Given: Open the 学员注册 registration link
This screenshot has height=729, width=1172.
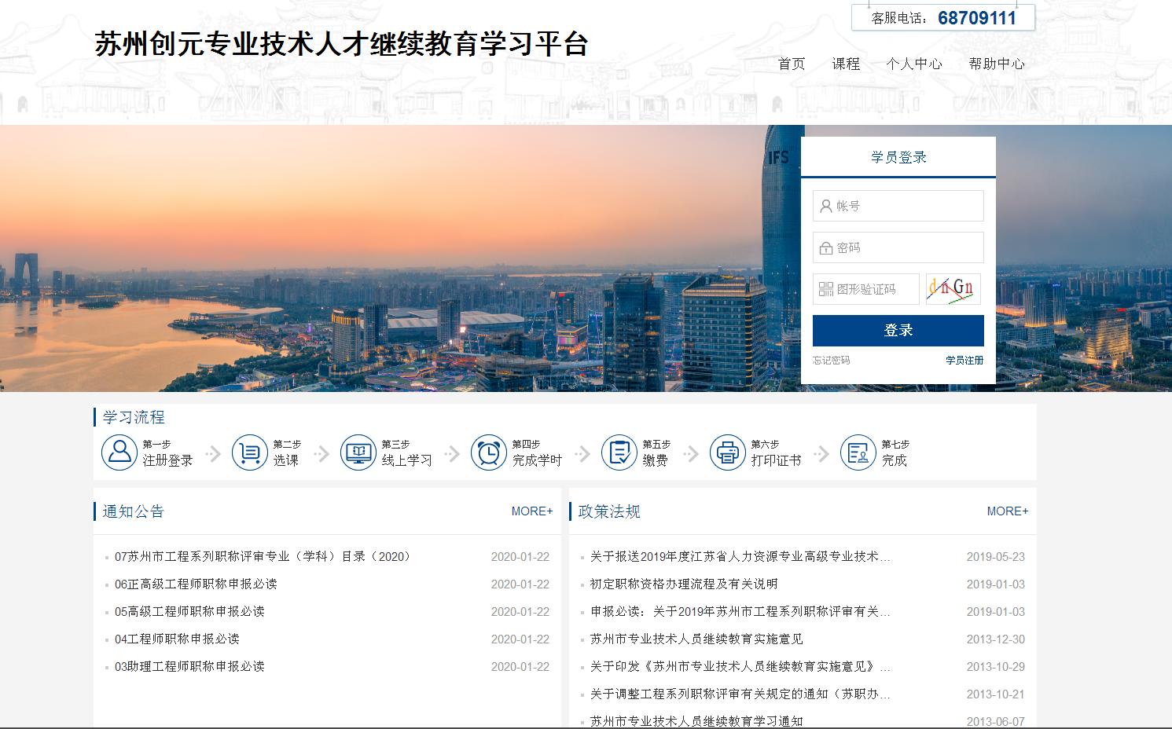Looking at the screenshot, I should pyautogui.click(x=964, y=361).
